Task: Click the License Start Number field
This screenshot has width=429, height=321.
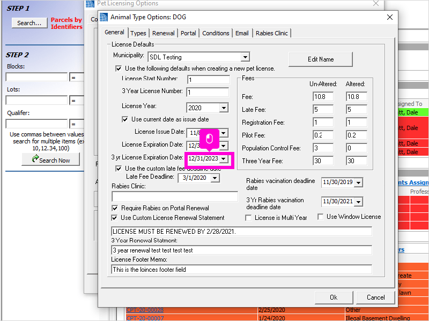Action: tap(209, 79)
